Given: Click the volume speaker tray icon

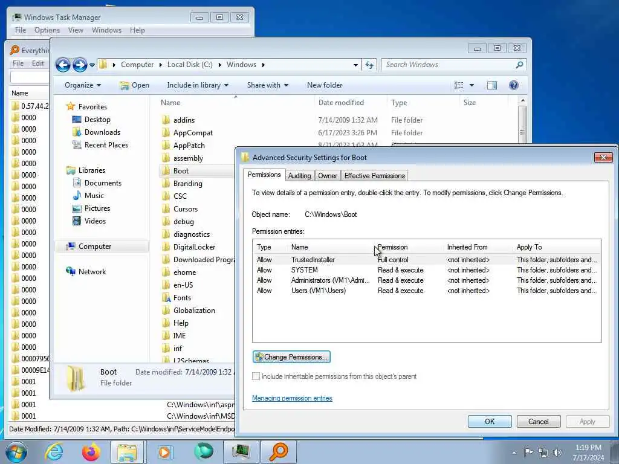Looking at the screenshot, I should (x=557, y=453).
